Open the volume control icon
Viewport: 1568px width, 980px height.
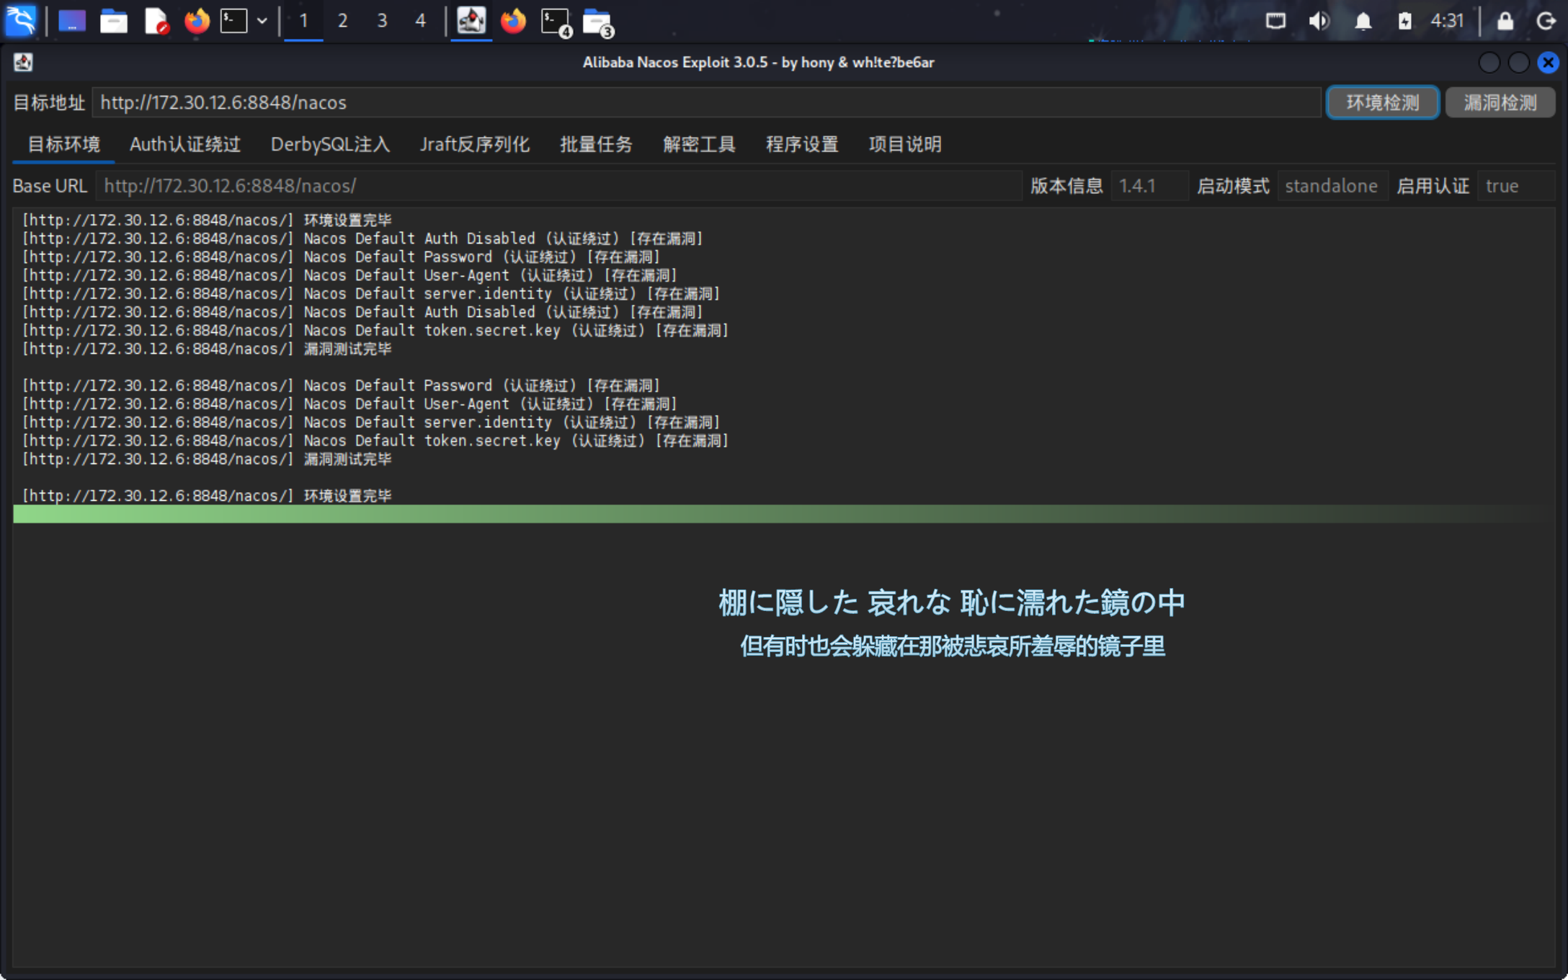point(1319,22)
